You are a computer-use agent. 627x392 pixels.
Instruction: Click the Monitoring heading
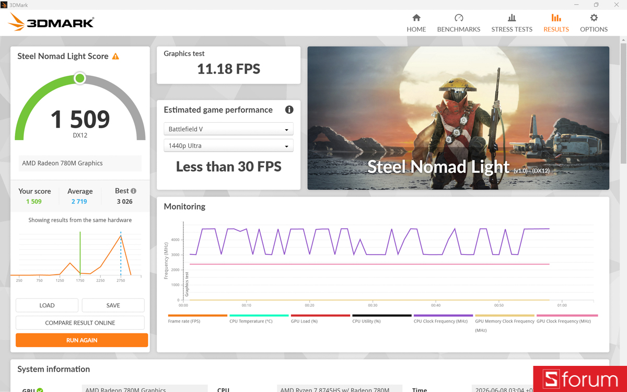184,206
